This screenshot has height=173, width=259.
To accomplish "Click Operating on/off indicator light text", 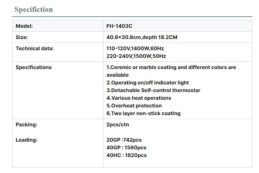I will [148, 83].
